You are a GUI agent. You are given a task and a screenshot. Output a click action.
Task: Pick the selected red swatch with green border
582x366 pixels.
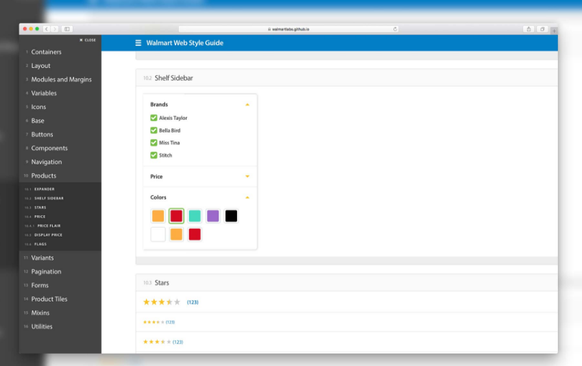coord(176,216)
